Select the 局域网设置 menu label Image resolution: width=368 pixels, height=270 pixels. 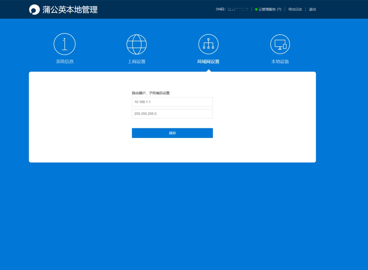click(208, 61)
